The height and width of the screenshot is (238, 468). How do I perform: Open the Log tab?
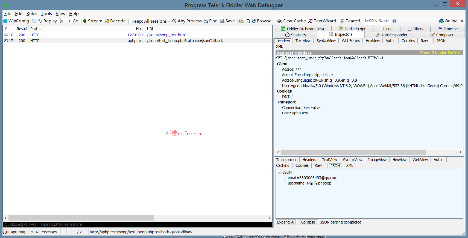point(387,29)
